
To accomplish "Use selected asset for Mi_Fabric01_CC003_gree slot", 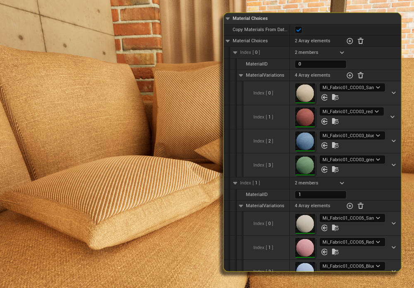I will coord(325,169).
